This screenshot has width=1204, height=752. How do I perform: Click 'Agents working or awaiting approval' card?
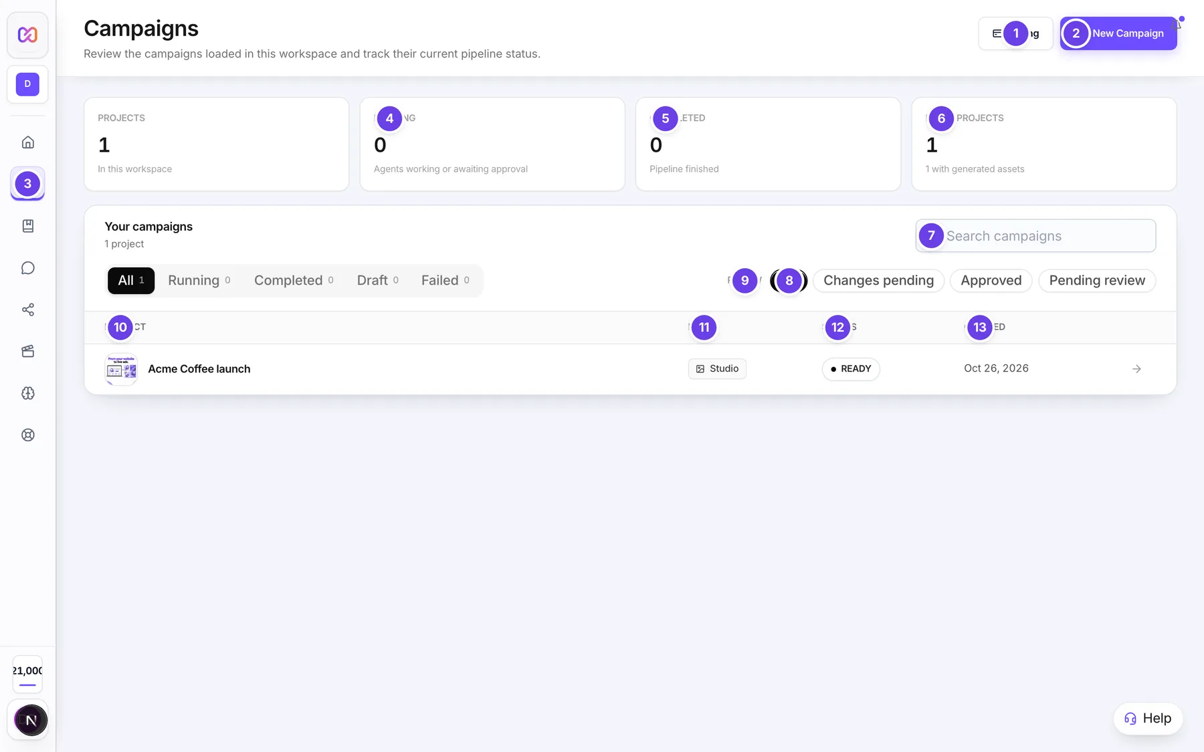coord(492,144)
